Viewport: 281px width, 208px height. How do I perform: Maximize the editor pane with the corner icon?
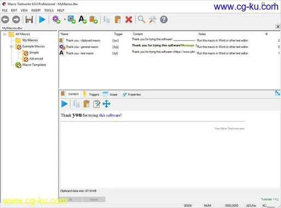277,93
